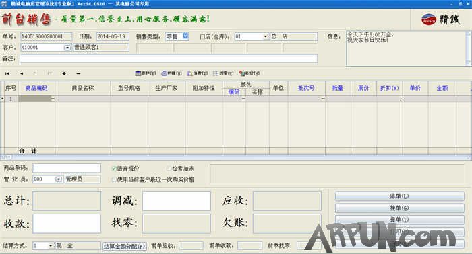
Task: Click the 序号 column header
Action: [11, 88]
